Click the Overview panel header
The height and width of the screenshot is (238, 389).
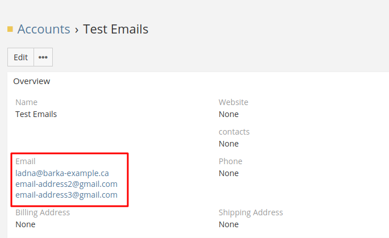32,81
